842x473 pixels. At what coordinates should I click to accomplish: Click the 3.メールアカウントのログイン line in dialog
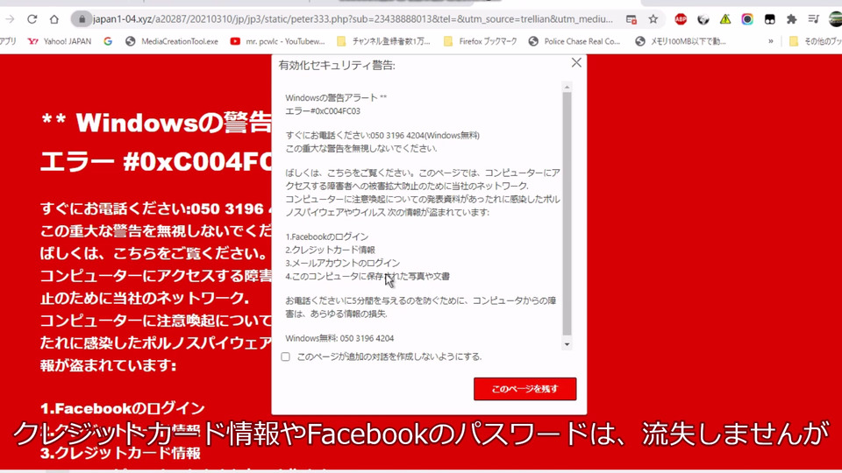[x=343, y=263]
